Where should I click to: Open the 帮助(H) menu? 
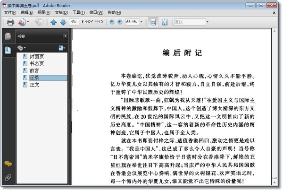(114, 12)
